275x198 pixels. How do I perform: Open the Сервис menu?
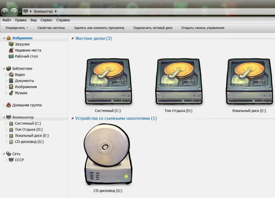coord(46,20)
